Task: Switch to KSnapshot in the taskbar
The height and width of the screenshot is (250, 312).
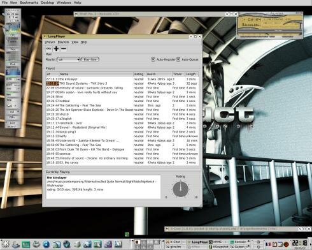Action: tap(218, 247)
